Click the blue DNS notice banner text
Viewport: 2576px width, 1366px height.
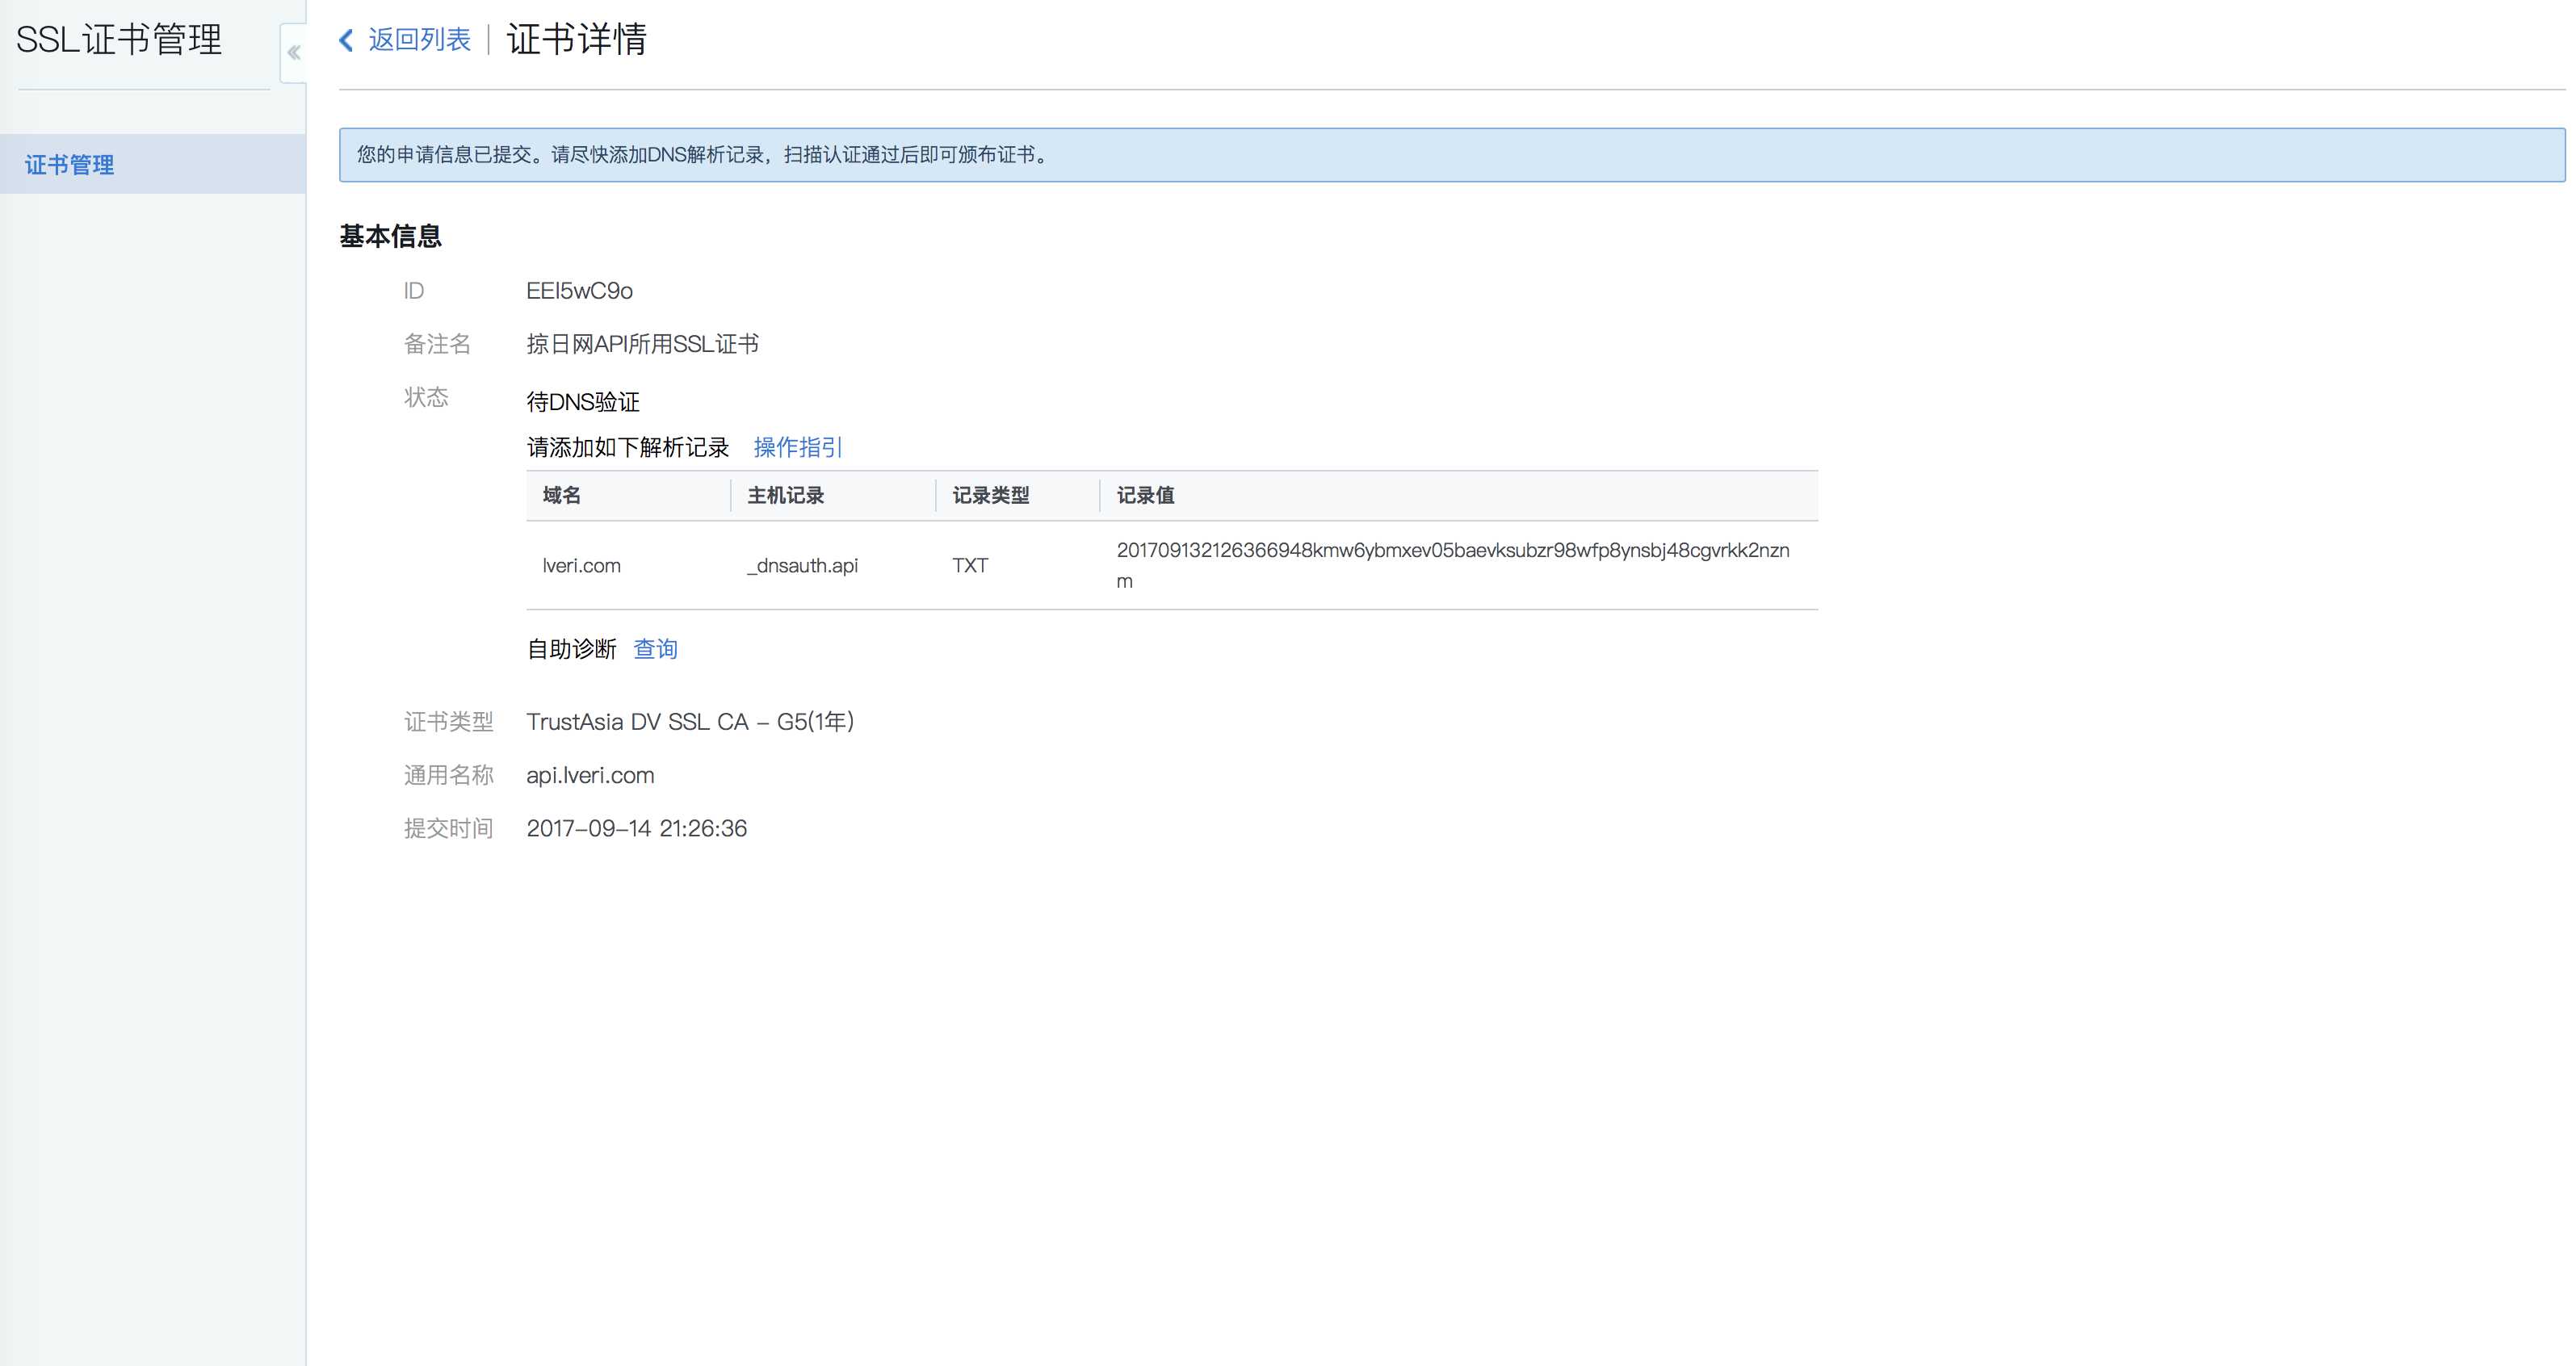coord(706,155)
